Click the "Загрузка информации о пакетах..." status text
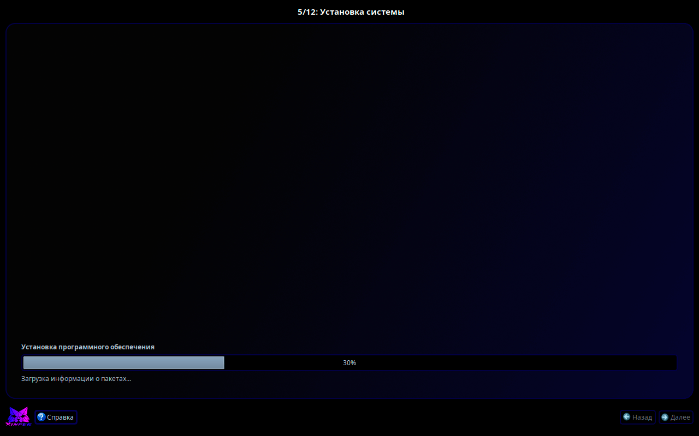 pos(76,378)
